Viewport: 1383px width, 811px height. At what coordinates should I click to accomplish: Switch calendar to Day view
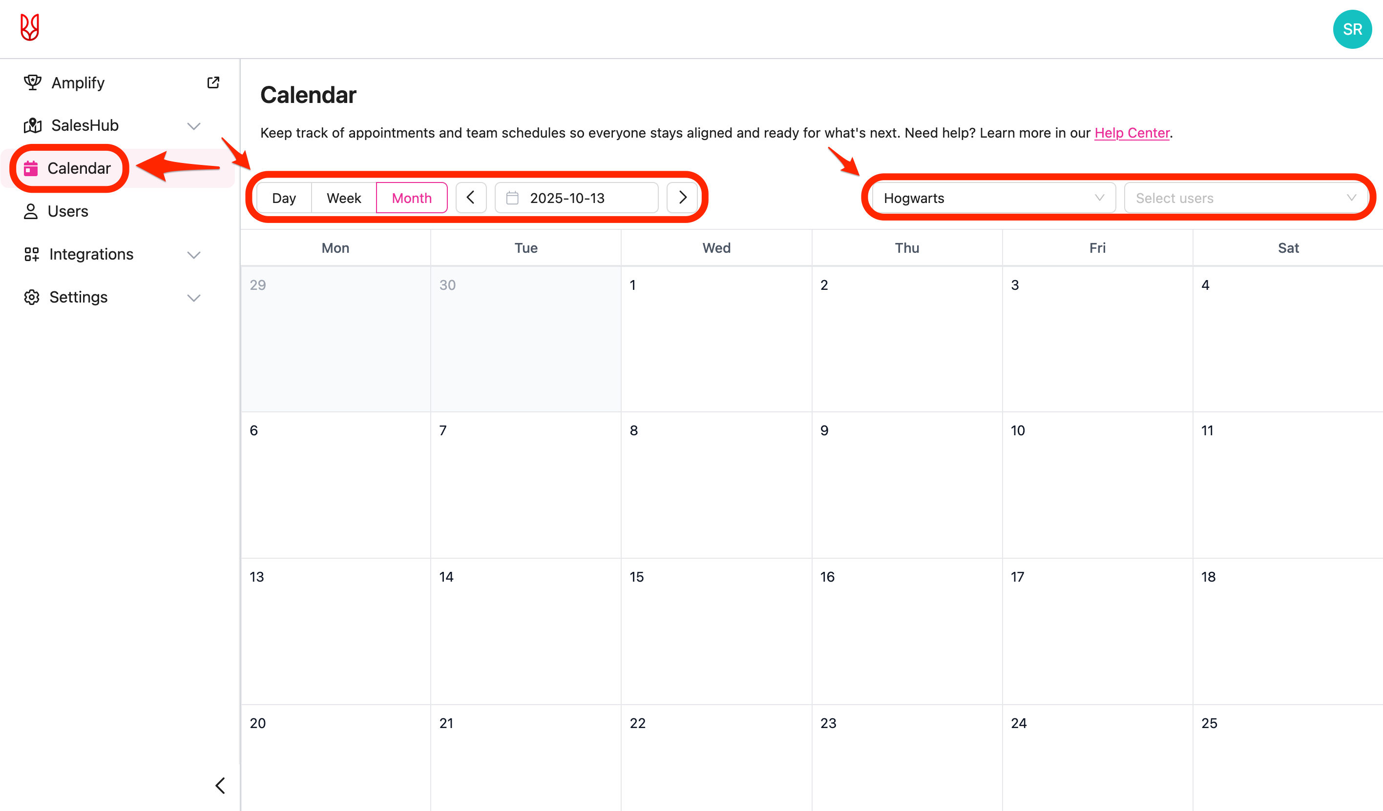pyautogui.click(x=284, y=198)
